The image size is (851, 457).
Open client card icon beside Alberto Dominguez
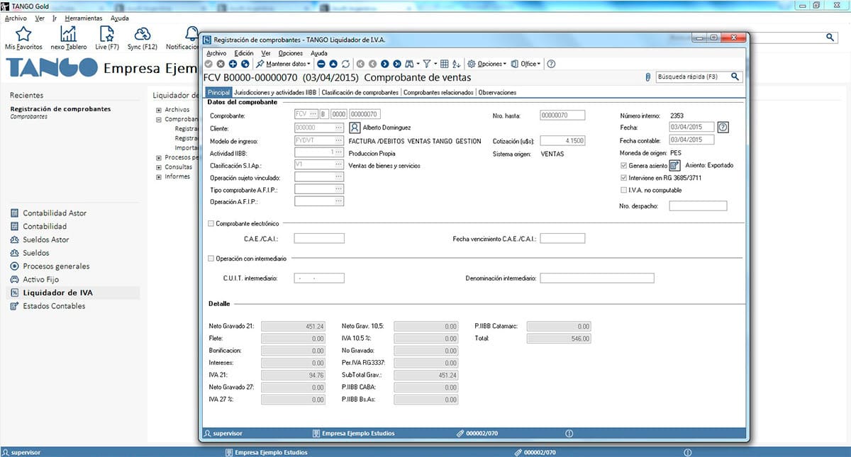pyautogui.click(x=355, y=128)
